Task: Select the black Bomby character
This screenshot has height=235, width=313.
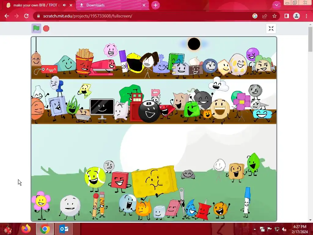Action: point(202,99)
